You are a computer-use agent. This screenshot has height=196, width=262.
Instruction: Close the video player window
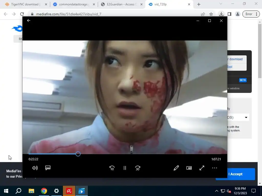pyautogui.click(x=221, y=21)
